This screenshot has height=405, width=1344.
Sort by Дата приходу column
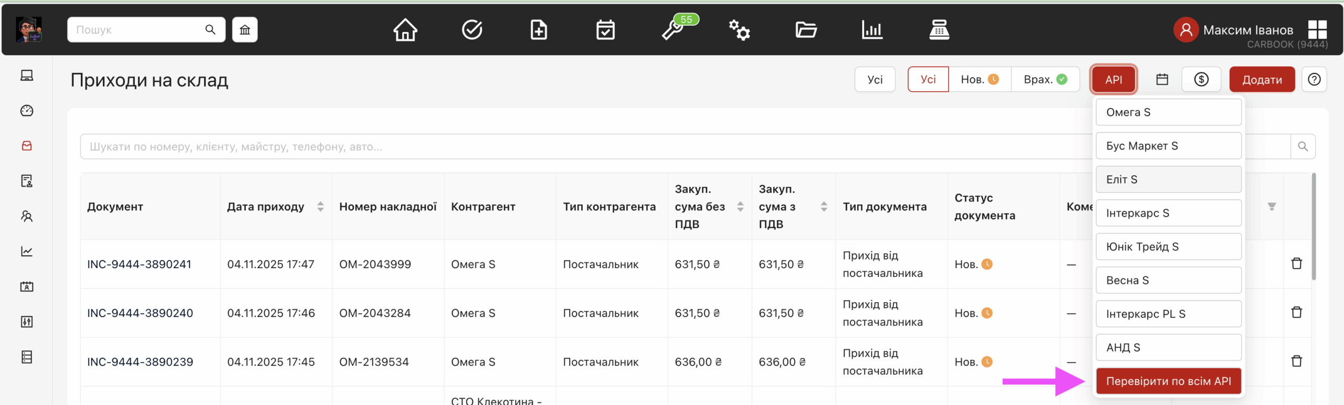pos(320,207)
